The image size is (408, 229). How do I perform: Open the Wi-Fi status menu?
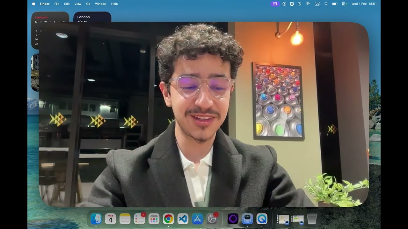click(x=308, y=4)
